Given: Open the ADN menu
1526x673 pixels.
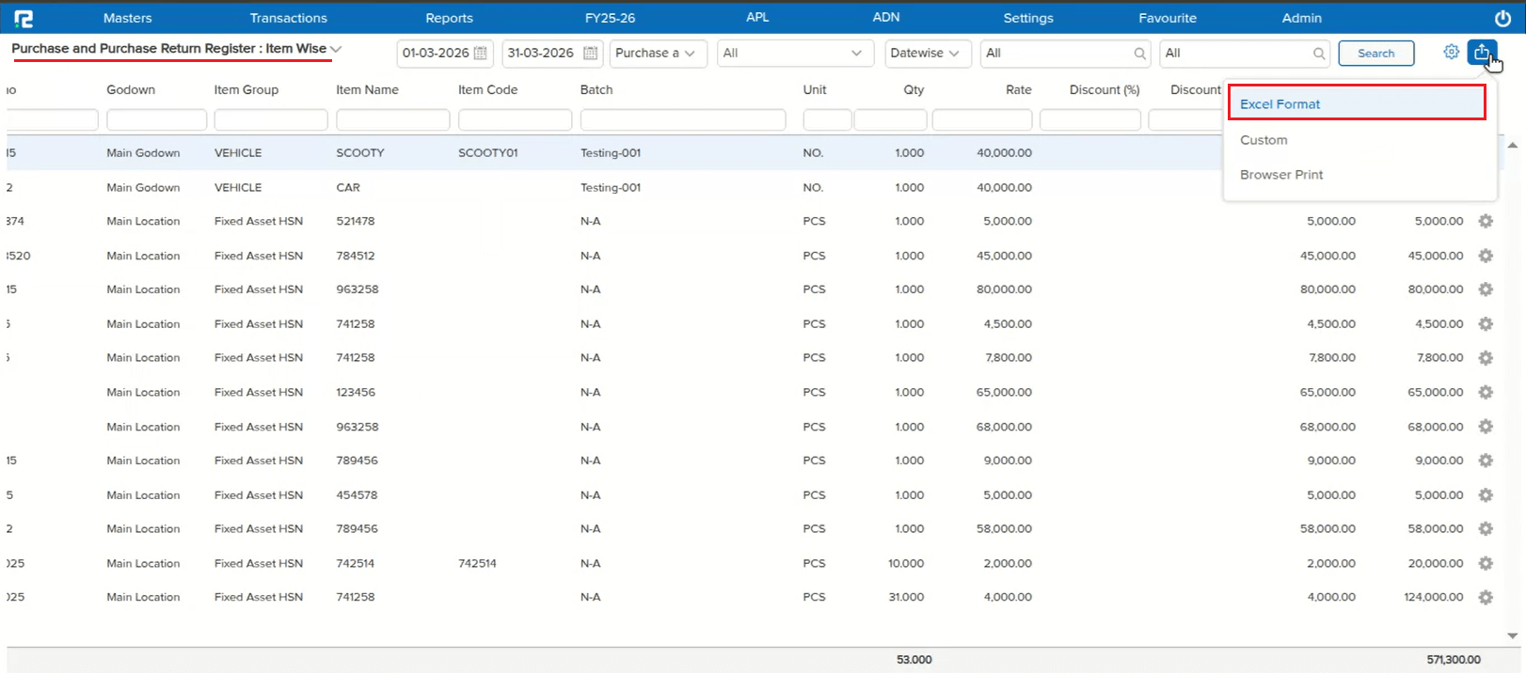Looking at the screenshot, I should point(886,17).
